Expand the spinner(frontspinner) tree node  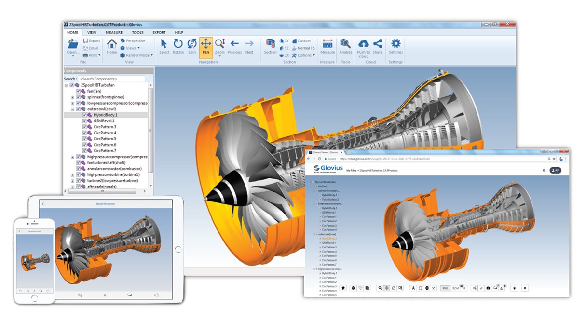tap(72, 97)
